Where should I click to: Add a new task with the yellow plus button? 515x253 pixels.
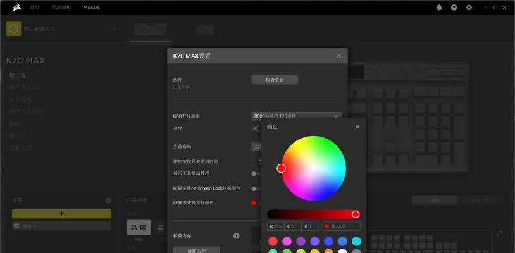pos(62,214)
